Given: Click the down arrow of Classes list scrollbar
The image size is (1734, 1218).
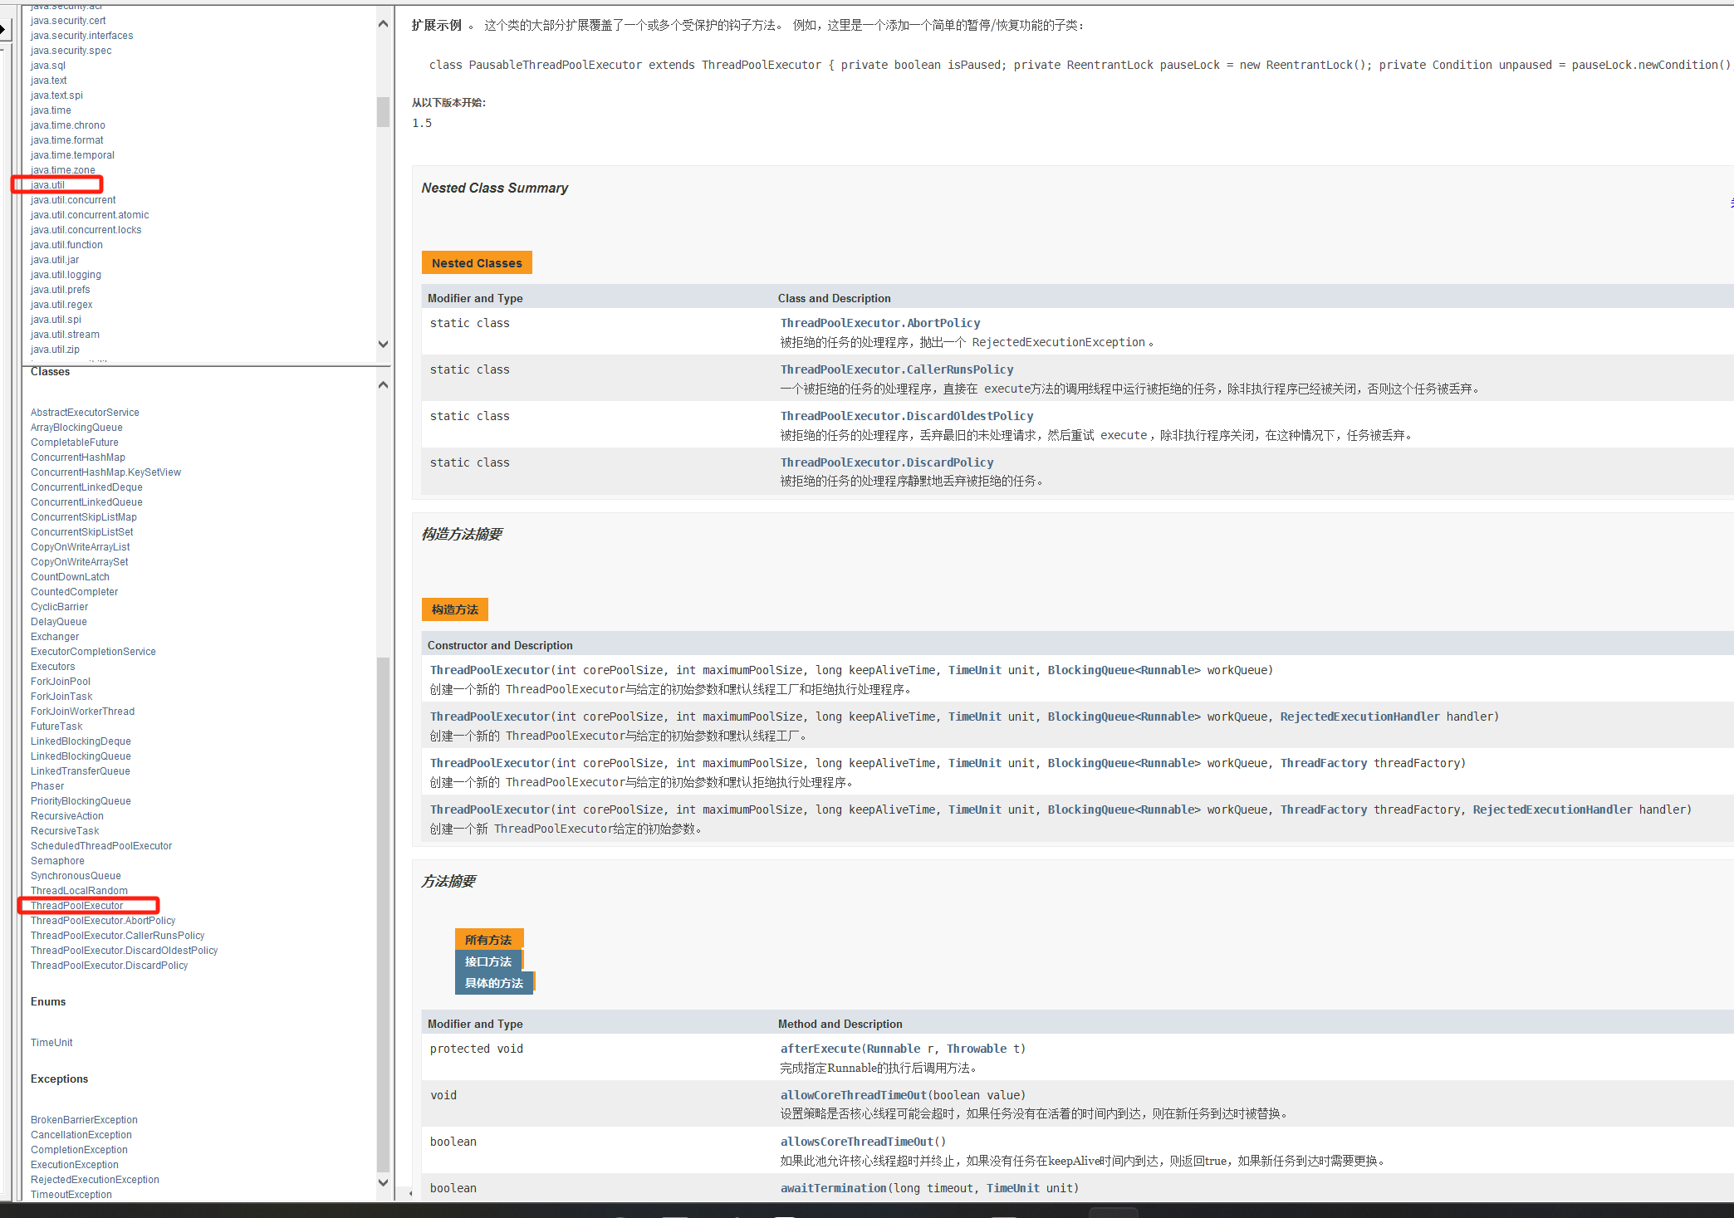Looking at the screenshot, I should point(383,1182).
